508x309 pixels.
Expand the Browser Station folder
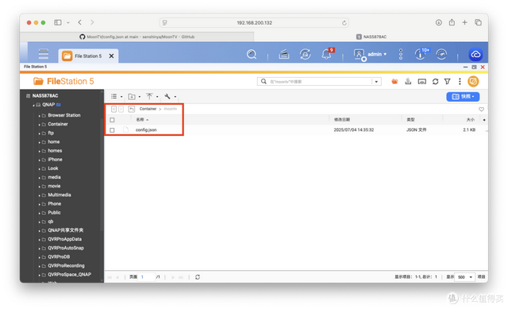(x=40, y=116)
